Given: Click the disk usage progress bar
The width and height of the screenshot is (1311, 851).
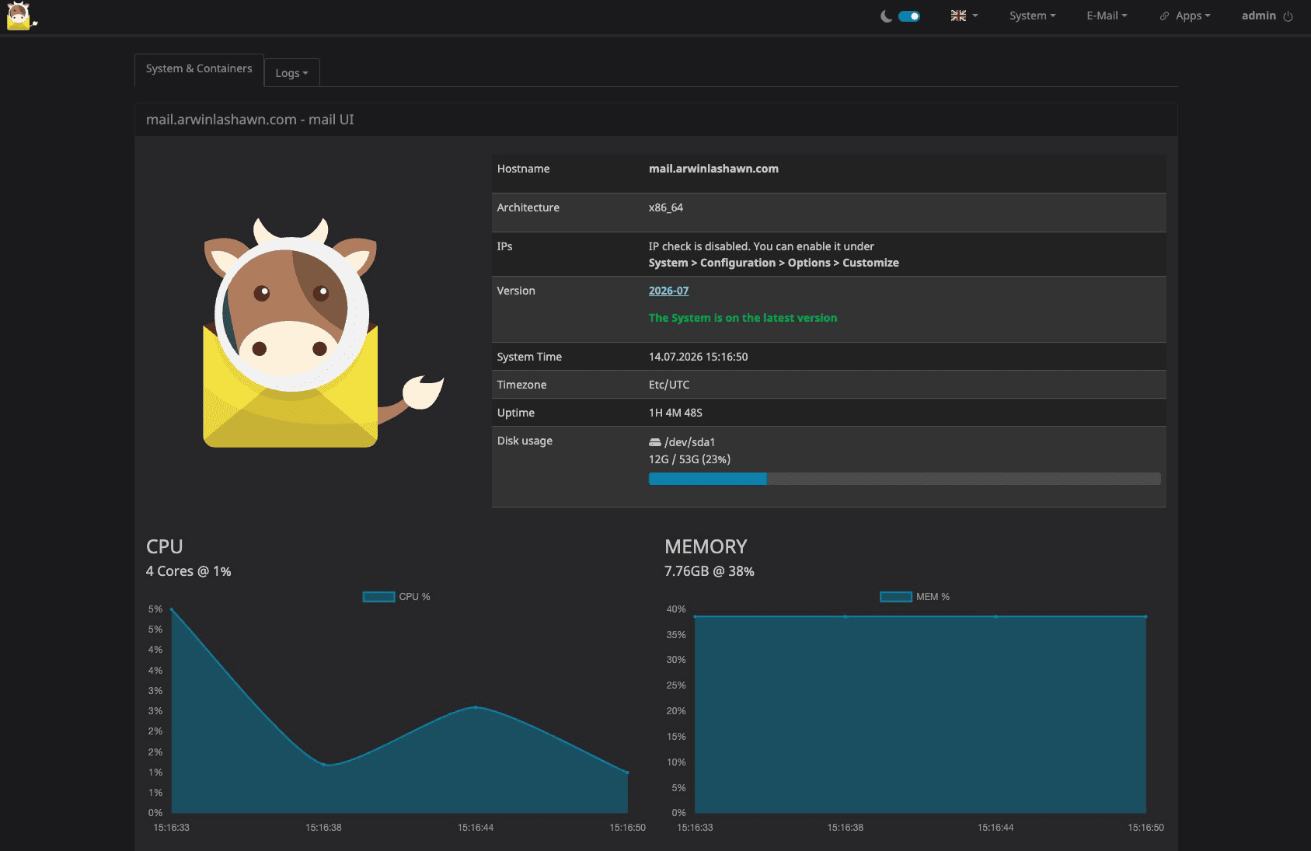Looking at the screenshot, I should [905, 479].
